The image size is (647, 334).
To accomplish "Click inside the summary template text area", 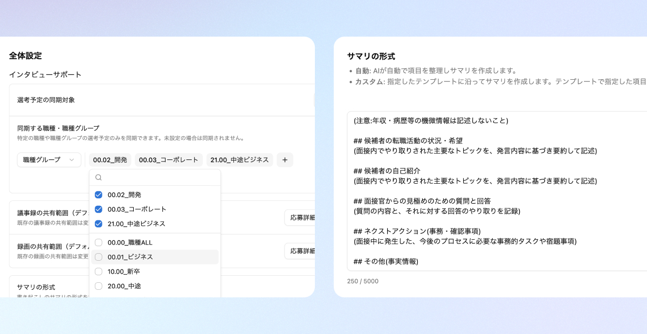I will coord(497,191).
